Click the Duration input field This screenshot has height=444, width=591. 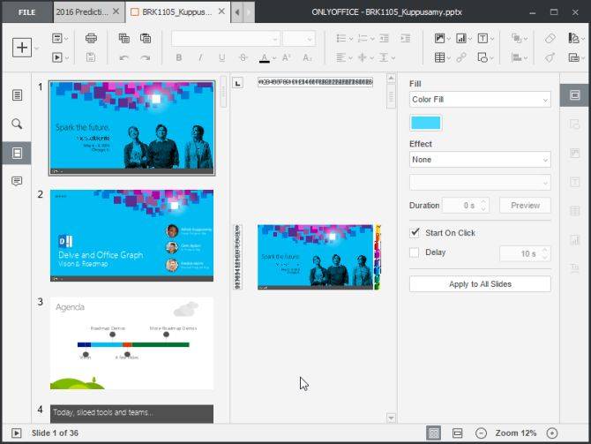[x=465, y=206]
